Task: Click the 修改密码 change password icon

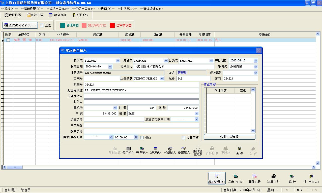Action: coord(35,15)
